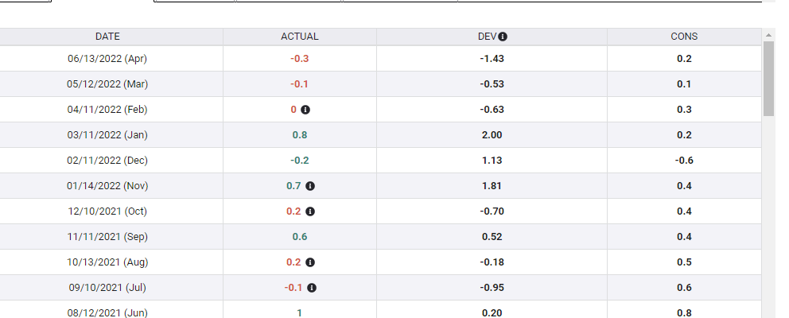Select the 03/11/2022 (Jan) date cell
The width and height of the screenshot is (789, 318).
[x=107, y=135]
